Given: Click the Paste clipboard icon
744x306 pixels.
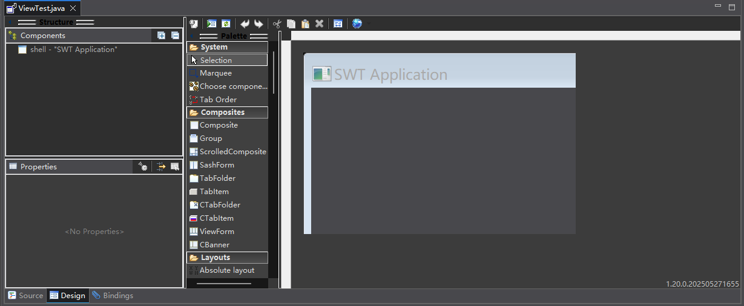Looking at the screenshot, I should coord(305,24).
